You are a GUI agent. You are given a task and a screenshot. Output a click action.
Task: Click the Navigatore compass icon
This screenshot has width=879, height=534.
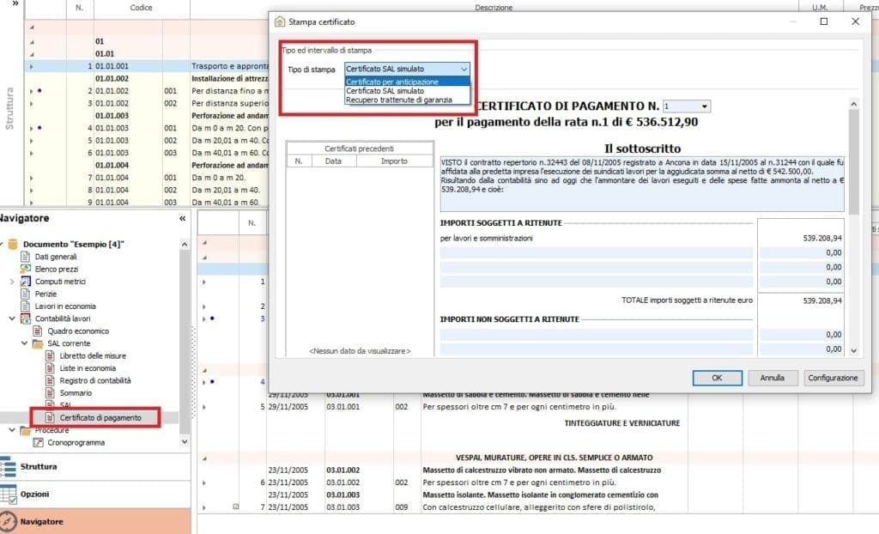coord(7,522)
